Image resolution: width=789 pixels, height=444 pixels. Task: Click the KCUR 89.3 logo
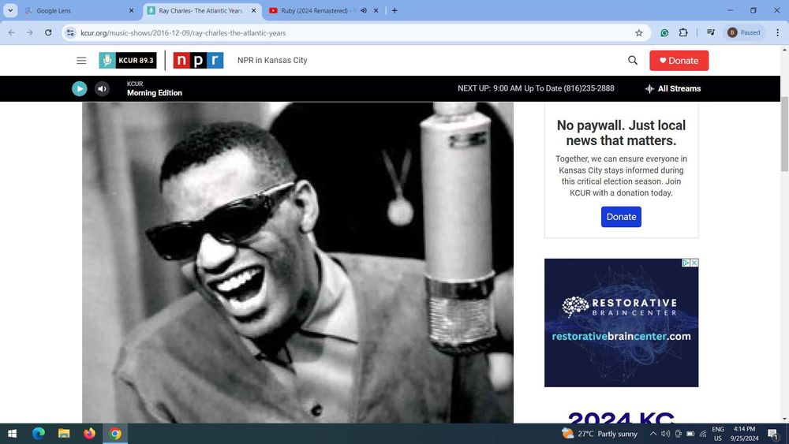127,61
